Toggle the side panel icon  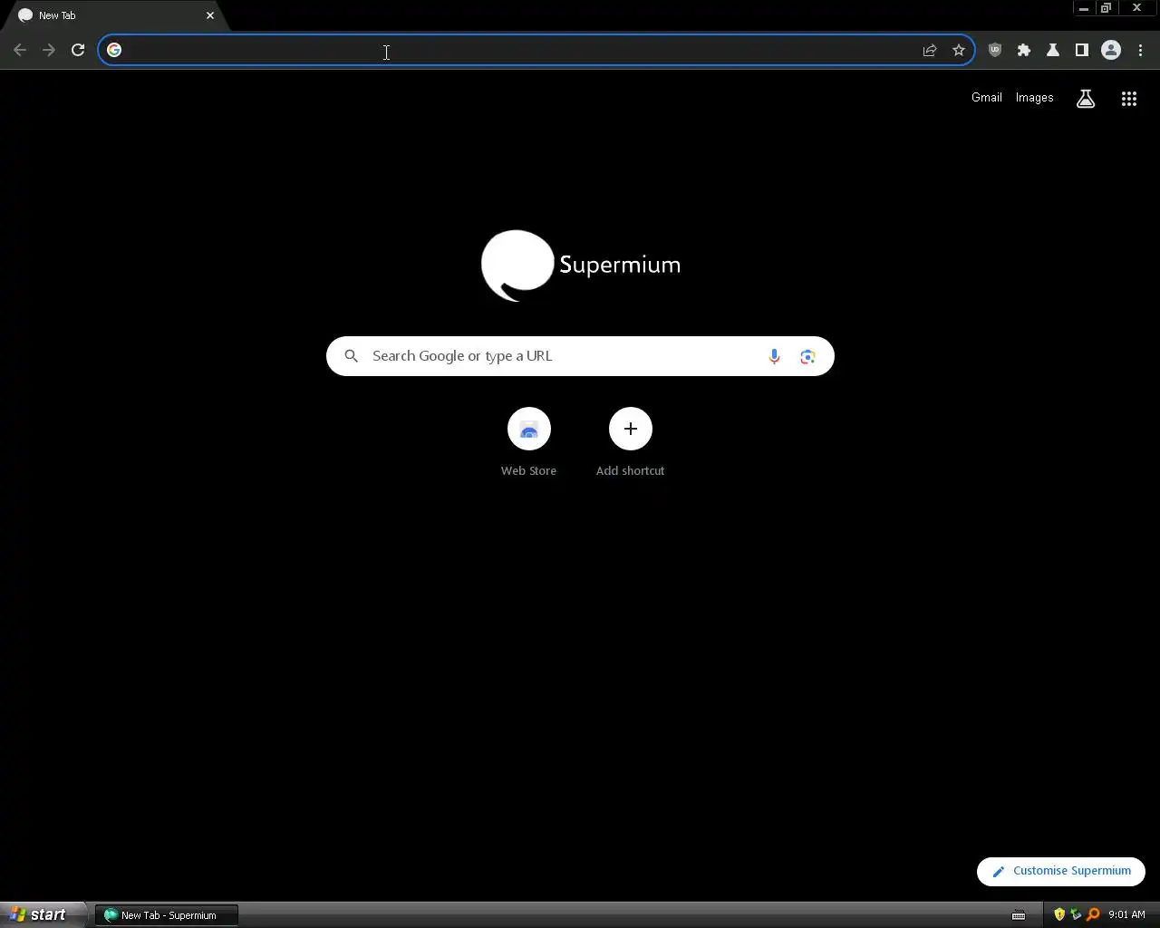pyautogui.click(x=1082, y=51)
